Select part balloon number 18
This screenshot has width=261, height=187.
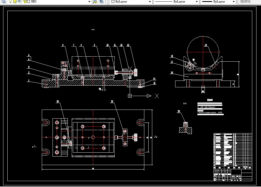(172, 56)
